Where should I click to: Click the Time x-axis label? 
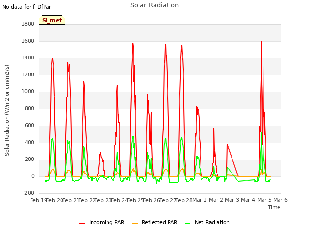tap(274, 207)
